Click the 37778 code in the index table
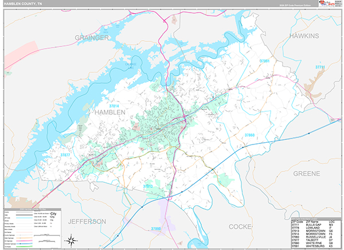Screen dimensions: 344x250 (295, 228)
